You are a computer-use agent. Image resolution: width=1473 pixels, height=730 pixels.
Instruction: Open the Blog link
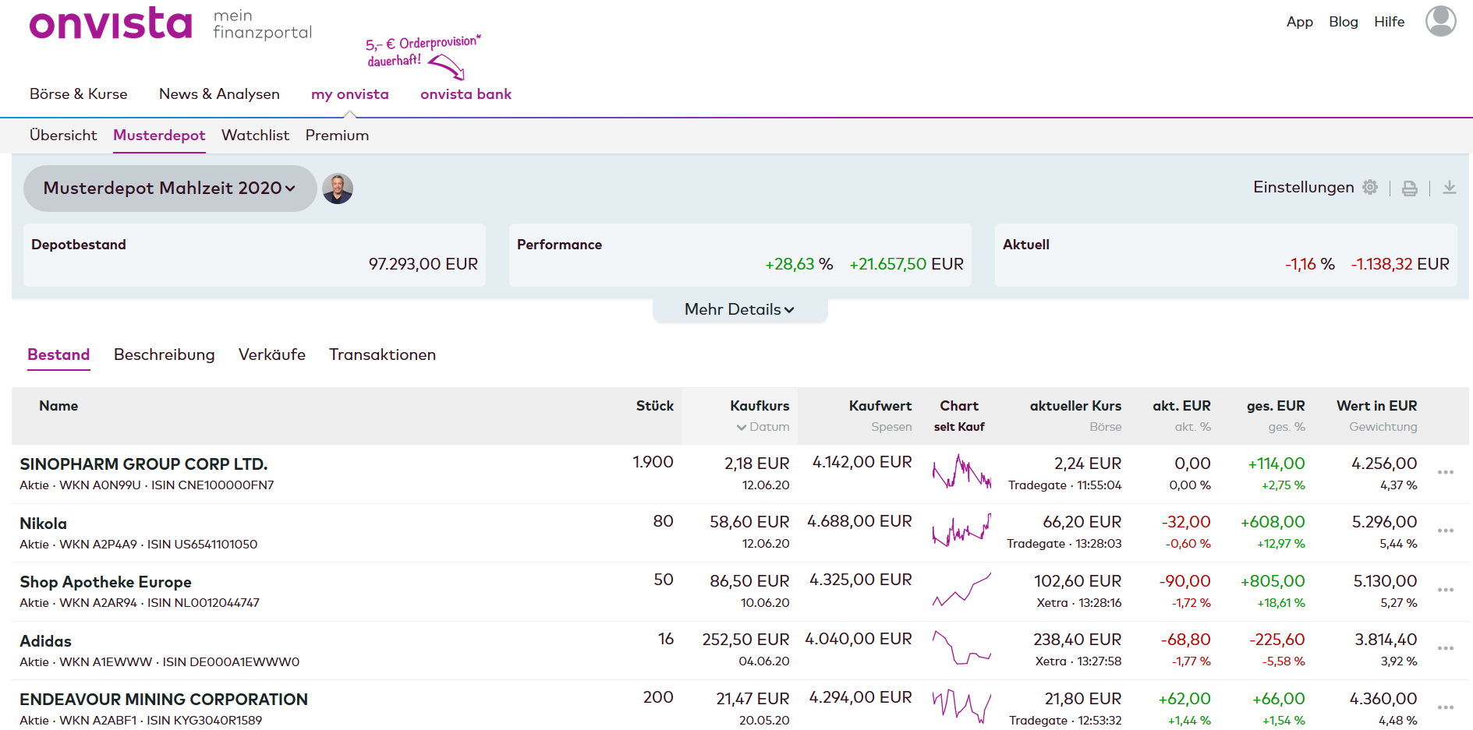tap(1344, 22)
